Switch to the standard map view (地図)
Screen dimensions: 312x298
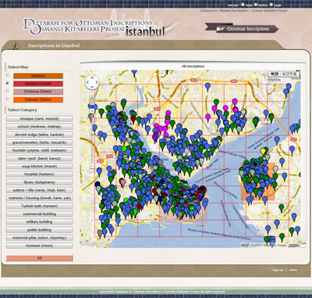pyautogui.click(x=274, y=74)
